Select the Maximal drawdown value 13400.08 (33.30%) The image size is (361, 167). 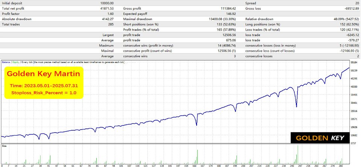pos(222,19)
